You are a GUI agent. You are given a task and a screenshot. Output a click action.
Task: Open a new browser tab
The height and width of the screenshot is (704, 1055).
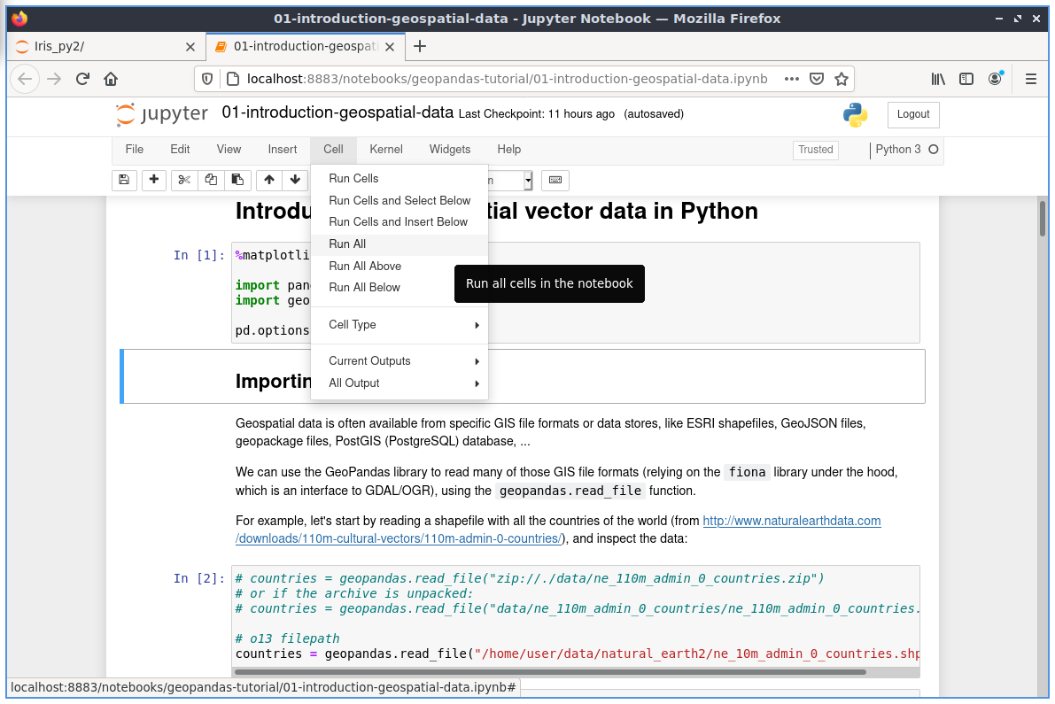coord(420,46)
